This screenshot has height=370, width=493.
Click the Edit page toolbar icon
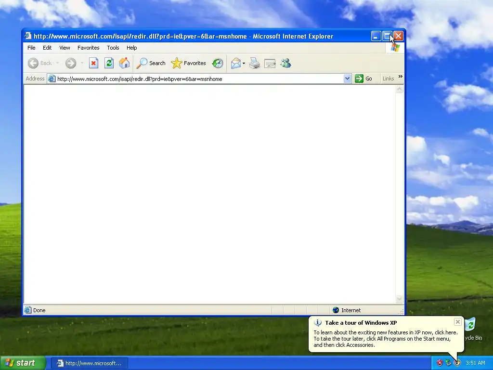[x=270, y=63]
